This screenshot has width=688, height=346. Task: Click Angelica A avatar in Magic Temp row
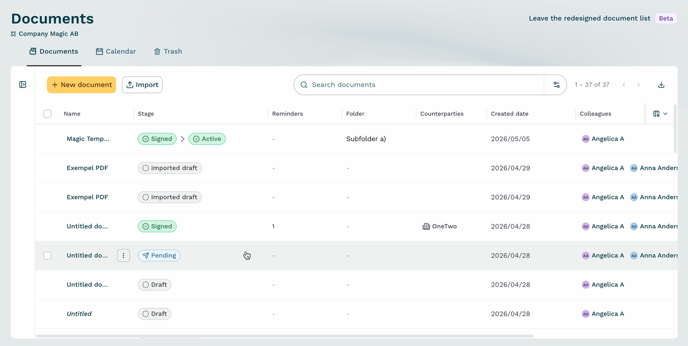(585, 139)
